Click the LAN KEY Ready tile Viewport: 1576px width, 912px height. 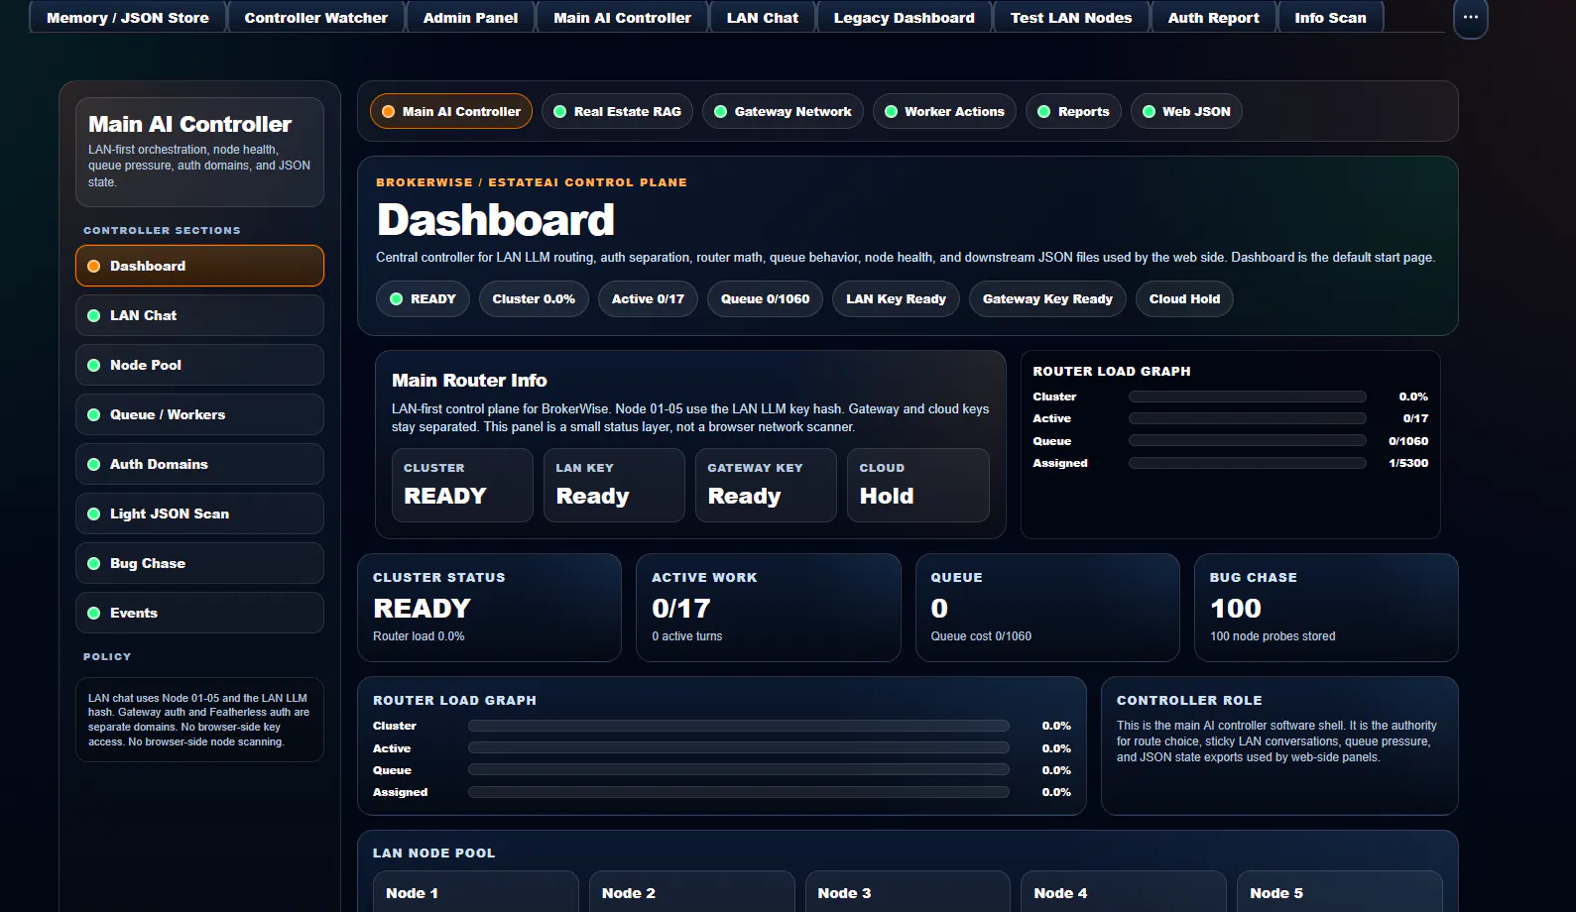coord(614,485)
